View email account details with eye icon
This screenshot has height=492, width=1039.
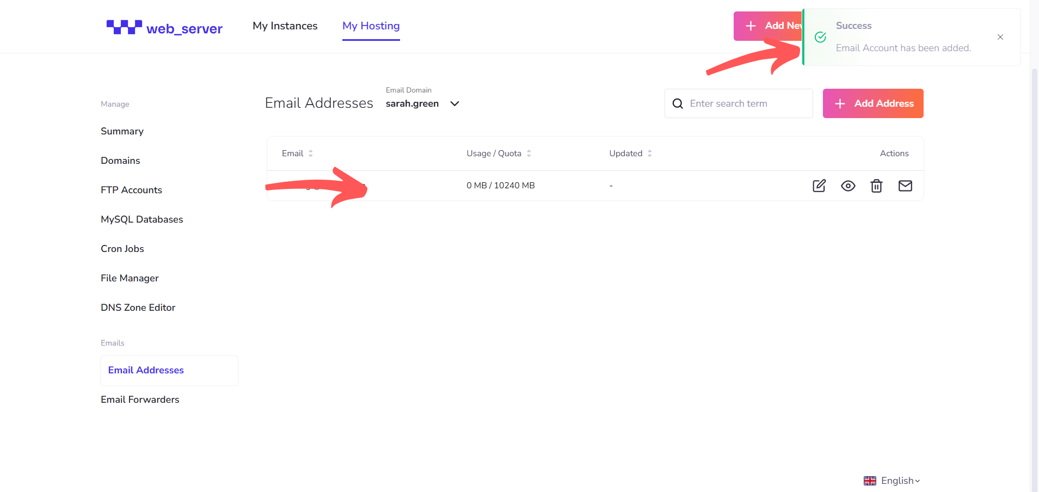click(848, 186)
